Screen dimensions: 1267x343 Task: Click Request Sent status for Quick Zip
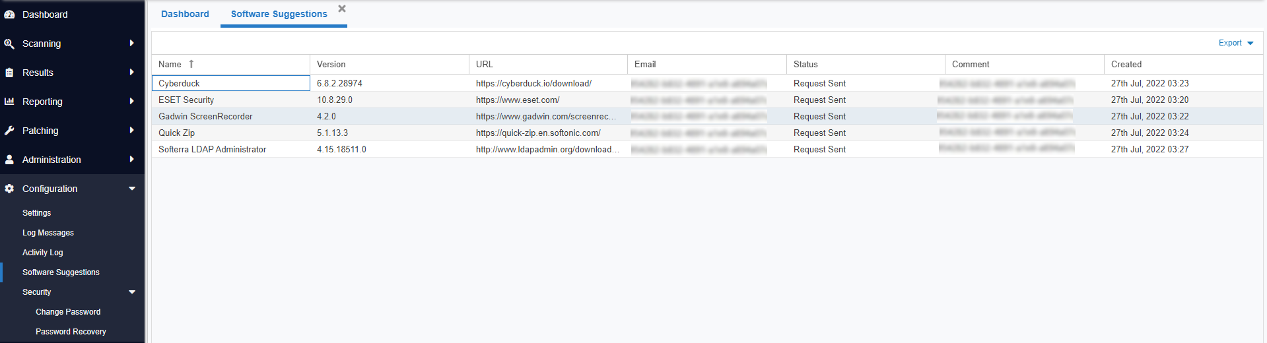click(x=819, y=133)
